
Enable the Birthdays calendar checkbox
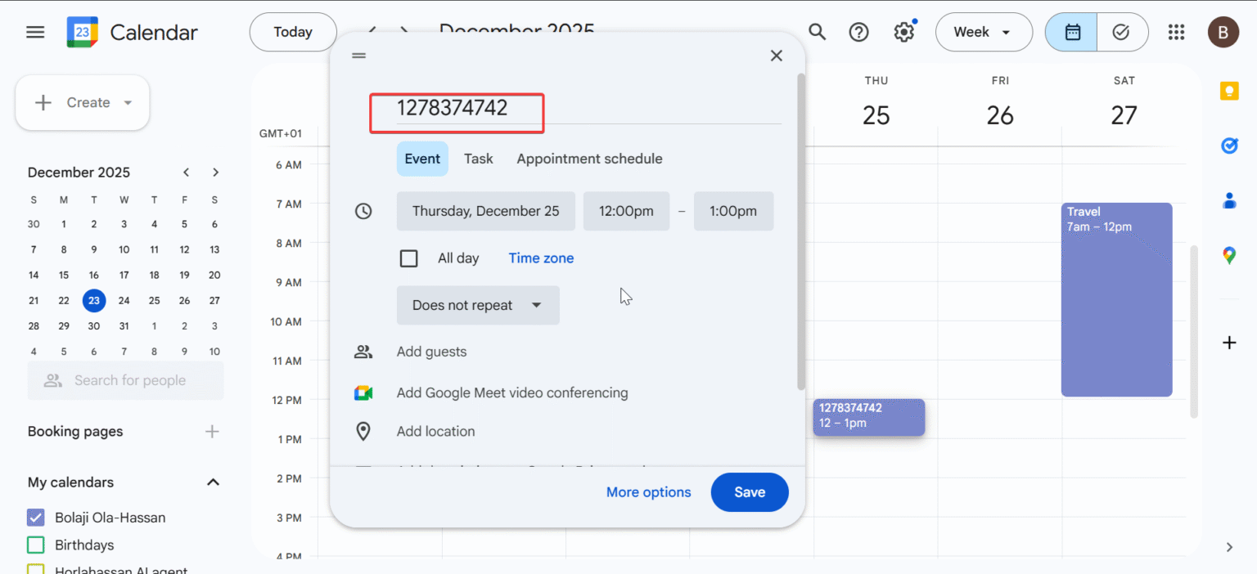pyautogui.click(x=35, y=545)
